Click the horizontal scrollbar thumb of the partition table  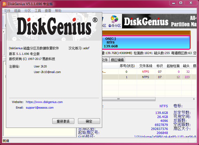pos(129,99)
